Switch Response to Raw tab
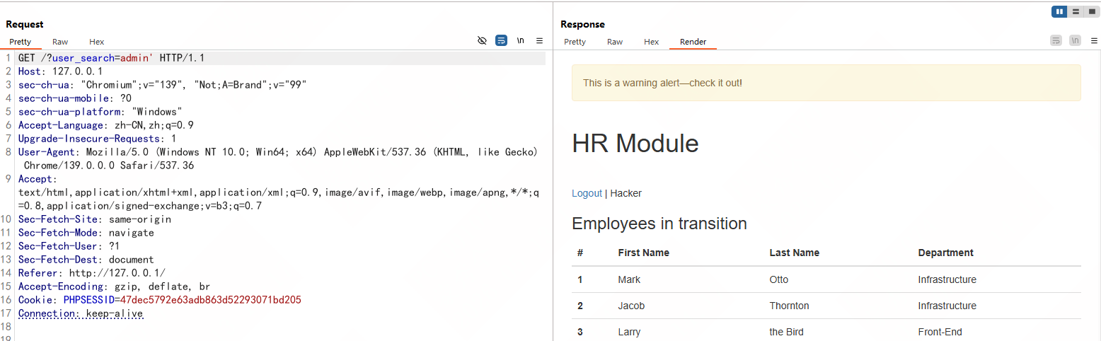Screen dimensions: 1101x341 [x=615, y=42]
